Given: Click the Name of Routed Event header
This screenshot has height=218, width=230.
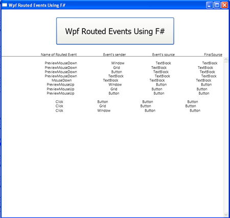Looking at the screenshot, I should click(x=59, y=54).
